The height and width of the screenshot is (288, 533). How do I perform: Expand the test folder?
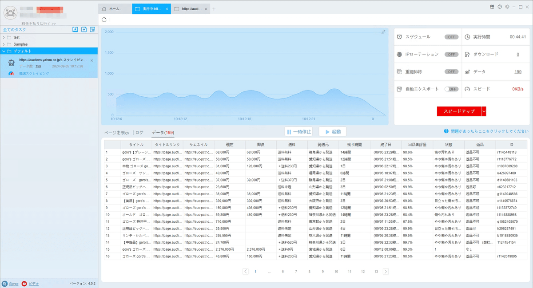click(4, 37)
